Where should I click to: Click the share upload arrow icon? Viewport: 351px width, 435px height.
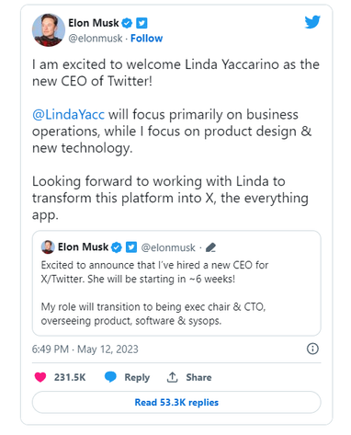pyautogui.click(x=172, y=377)
